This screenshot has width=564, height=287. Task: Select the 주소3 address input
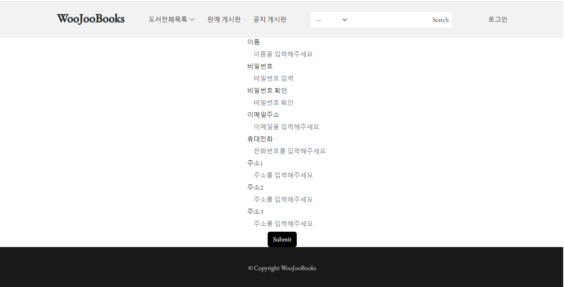pos(283,224)
